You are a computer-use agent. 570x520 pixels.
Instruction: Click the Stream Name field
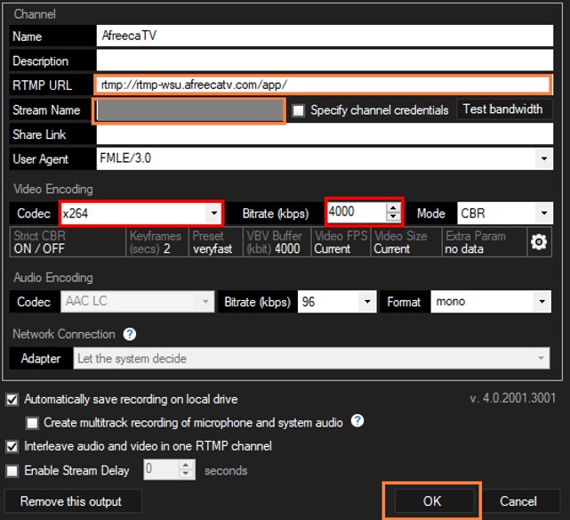189,110
